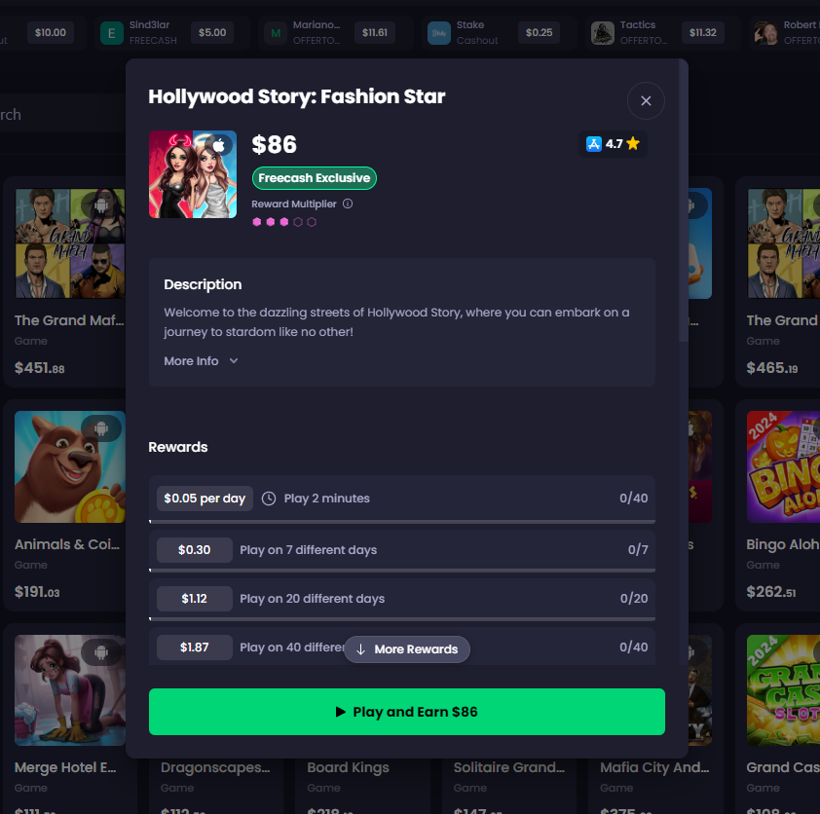Viewport: 820px width, 814px height.
Task: Click the $0.30 reward tag
Action: click(194, 550)
